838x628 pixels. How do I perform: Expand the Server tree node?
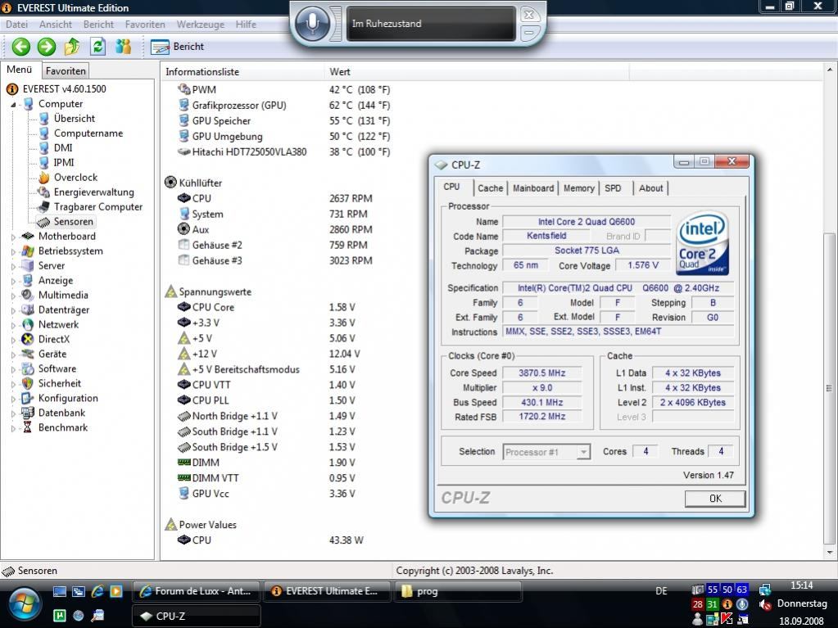point(13,266)
